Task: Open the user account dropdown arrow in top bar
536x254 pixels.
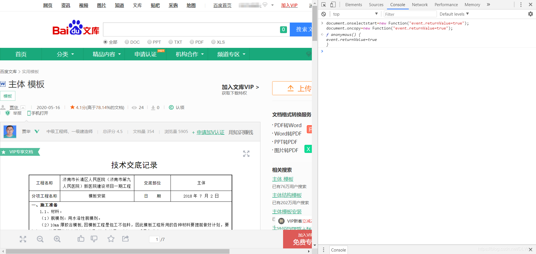Action: point(272,5)
